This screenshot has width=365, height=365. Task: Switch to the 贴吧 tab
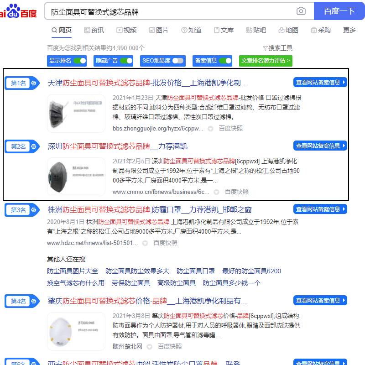pos(256,30)
